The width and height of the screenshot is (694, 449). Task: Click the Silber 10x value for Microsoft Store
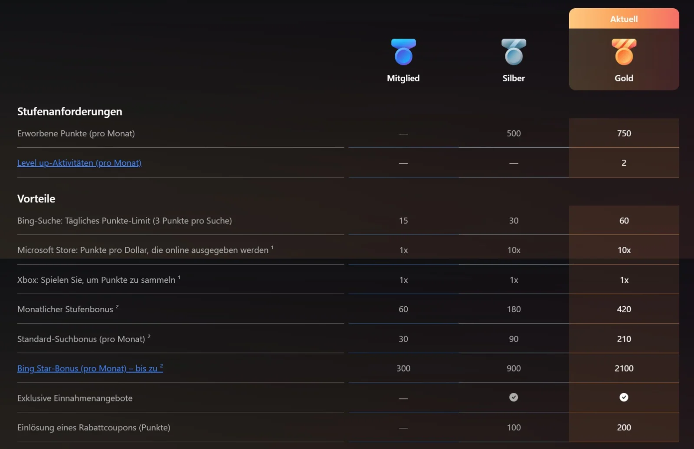514,250
